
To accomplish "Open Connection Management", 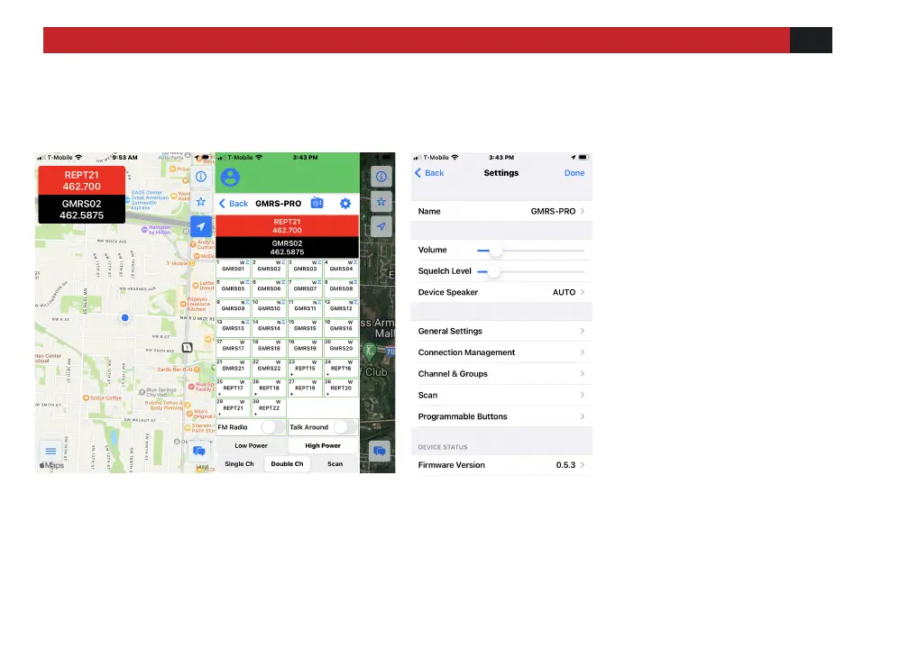I will click(x=501, y=352).
